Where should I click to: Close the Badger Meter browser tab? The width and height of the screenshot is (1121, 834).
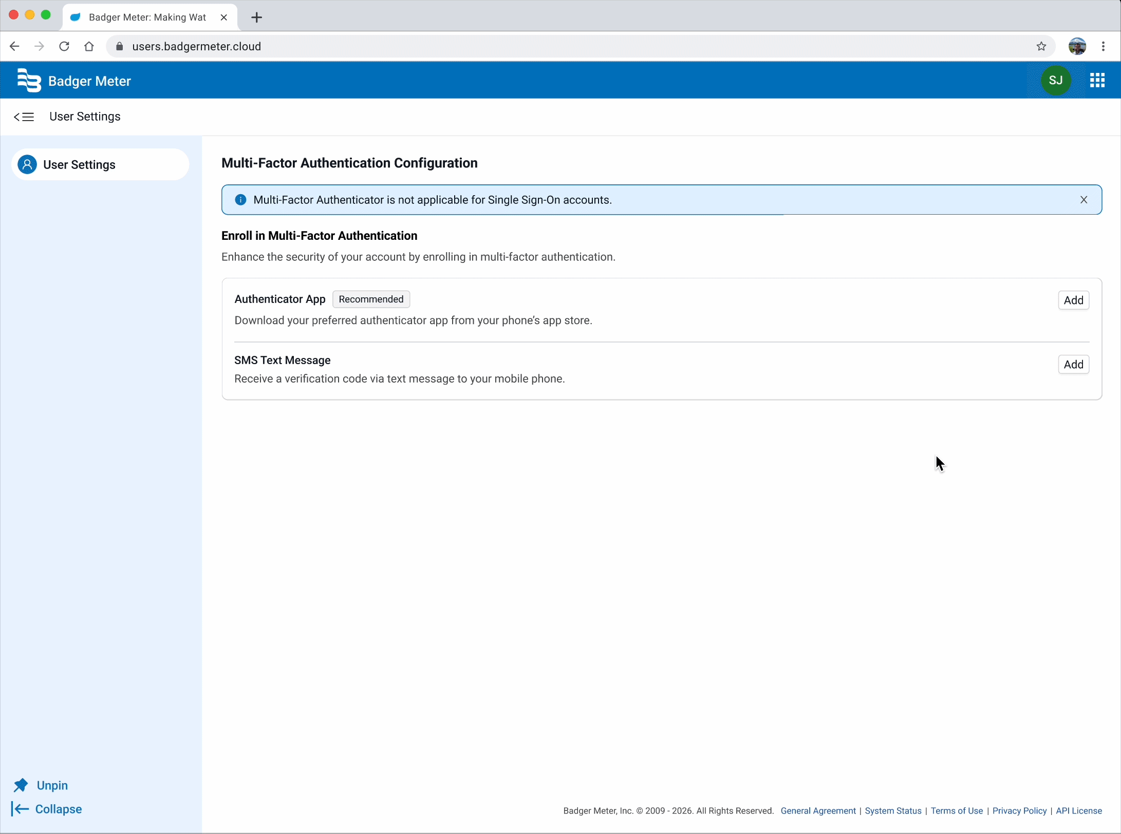point(224,17)
